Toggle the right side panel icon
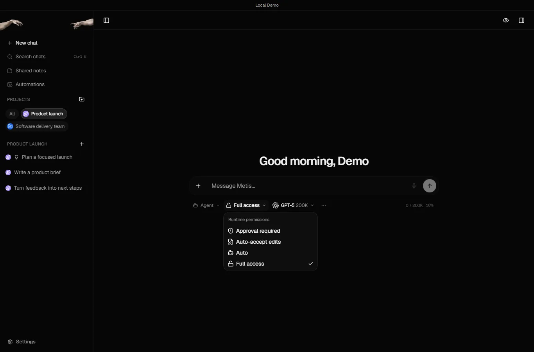 (x=521, y=20)
